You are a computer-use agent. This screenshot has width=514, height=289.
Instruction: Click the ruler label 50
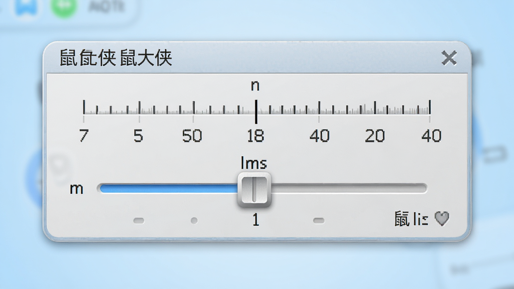point(192,135)
